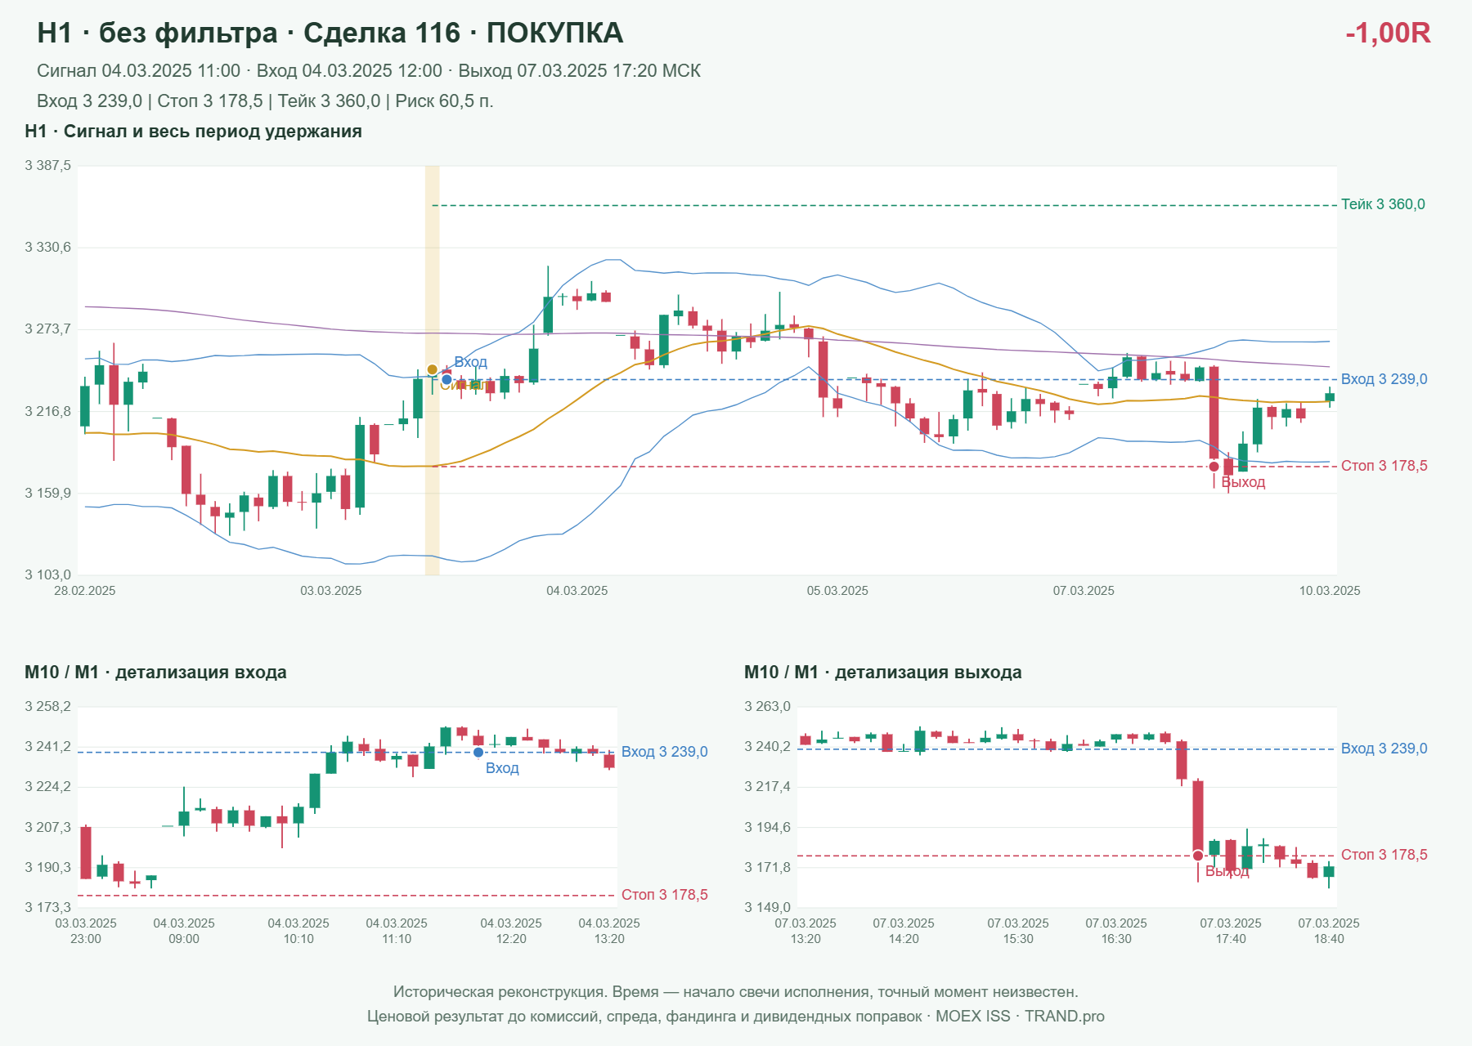
Task: Click the '07.03.2025 17:40' time label
Action: [x=1231, y=931]
